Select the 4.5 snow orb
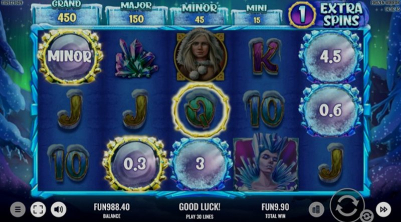 coord(331,56)
